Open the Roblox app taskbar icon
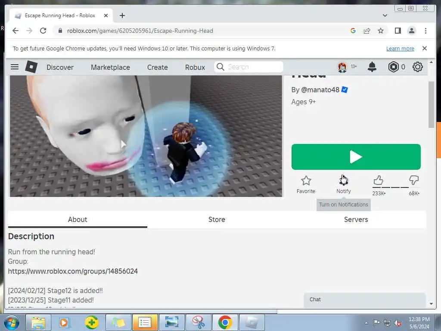 click(252, 322)
